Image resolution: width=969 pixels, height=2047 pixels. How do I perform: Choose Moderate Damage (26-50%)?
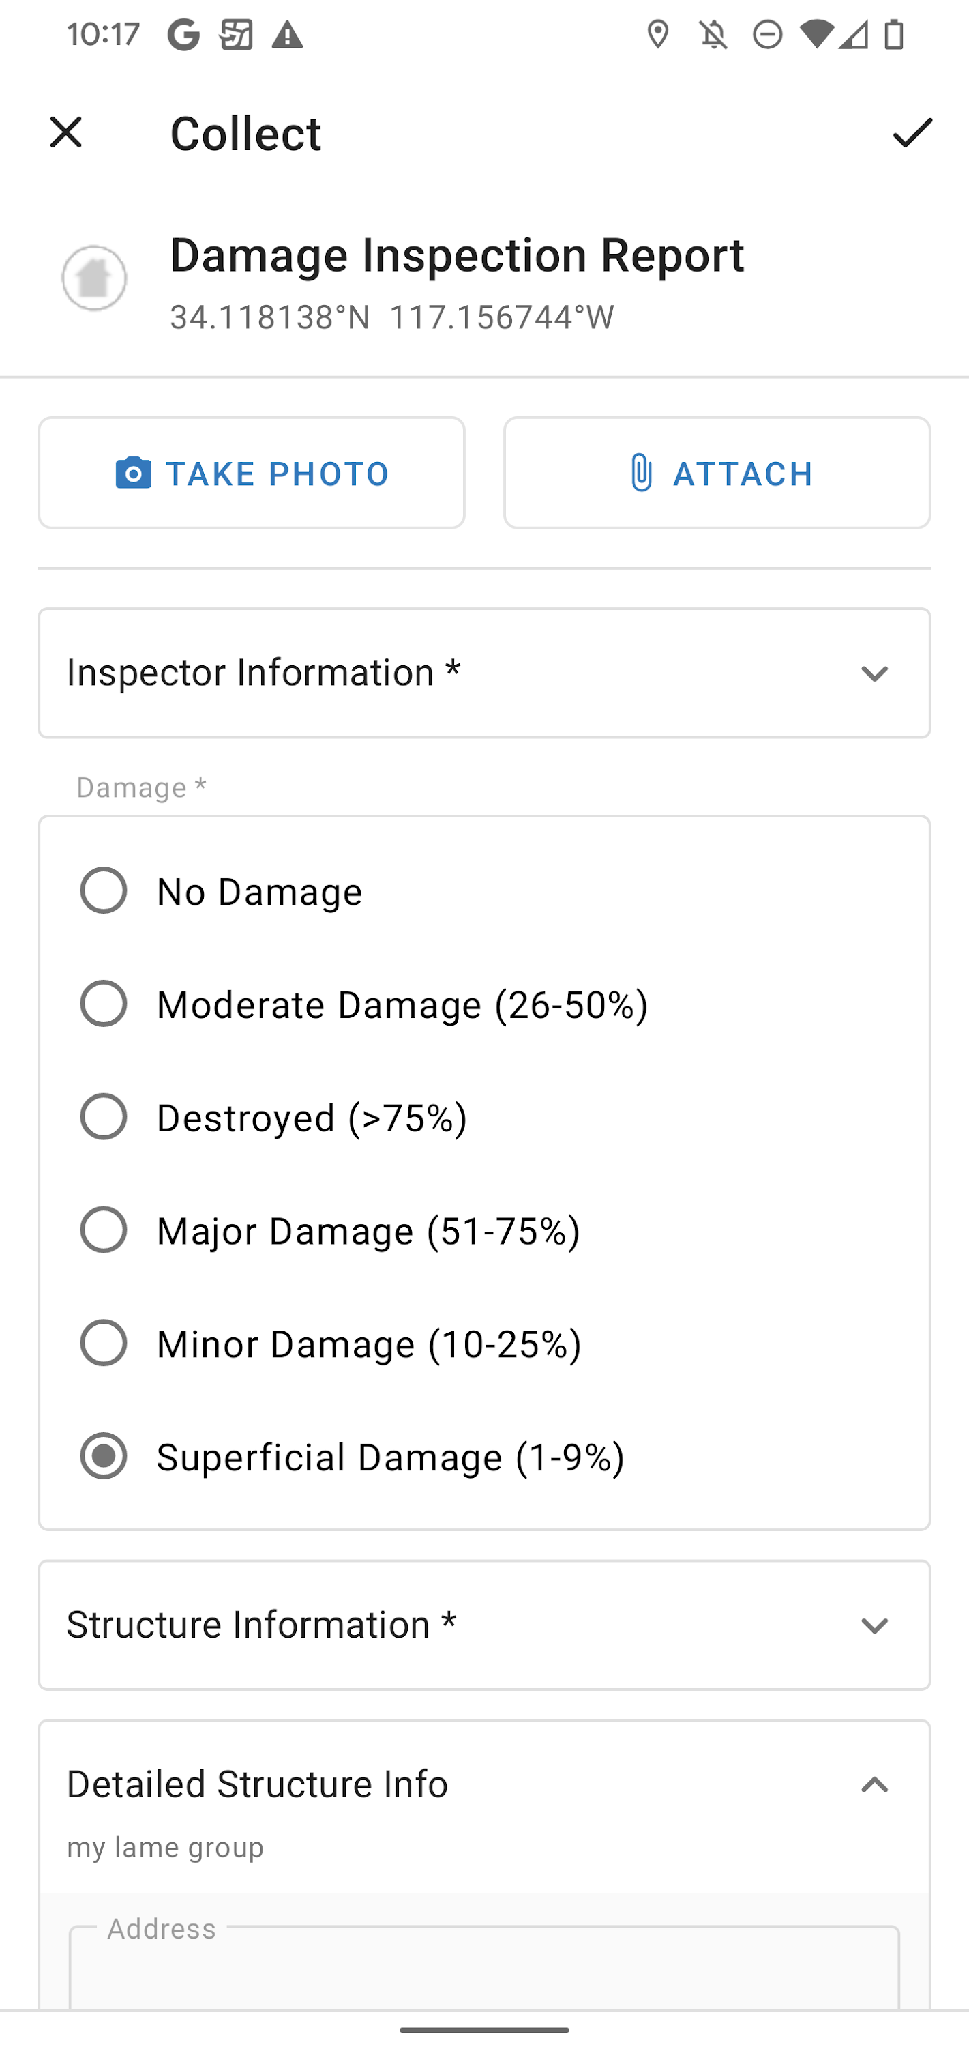pos(104,1004)
